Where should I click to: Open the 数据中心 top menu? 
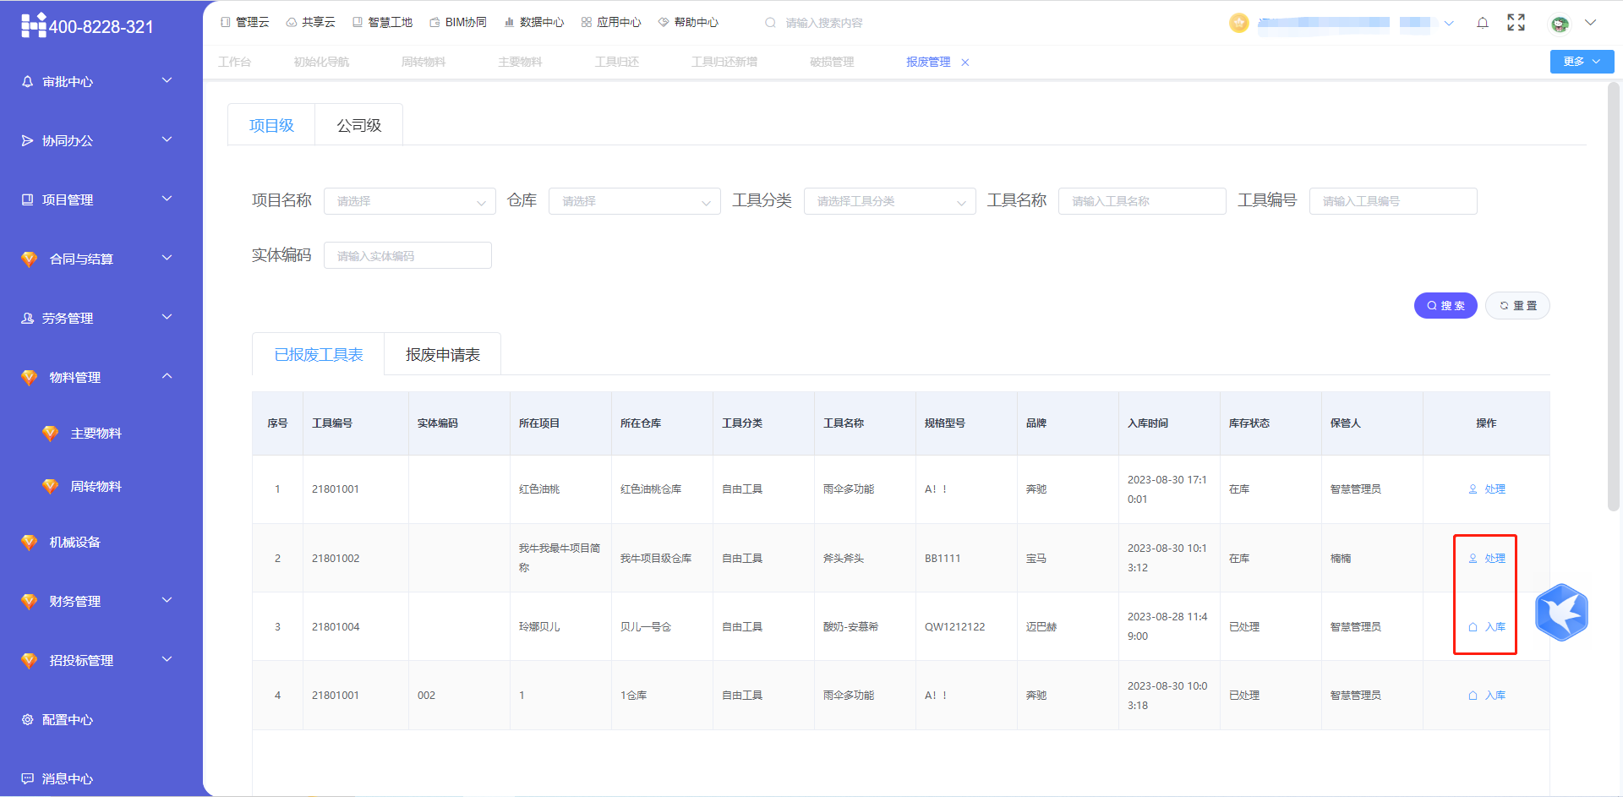click(x=534, y=23)
